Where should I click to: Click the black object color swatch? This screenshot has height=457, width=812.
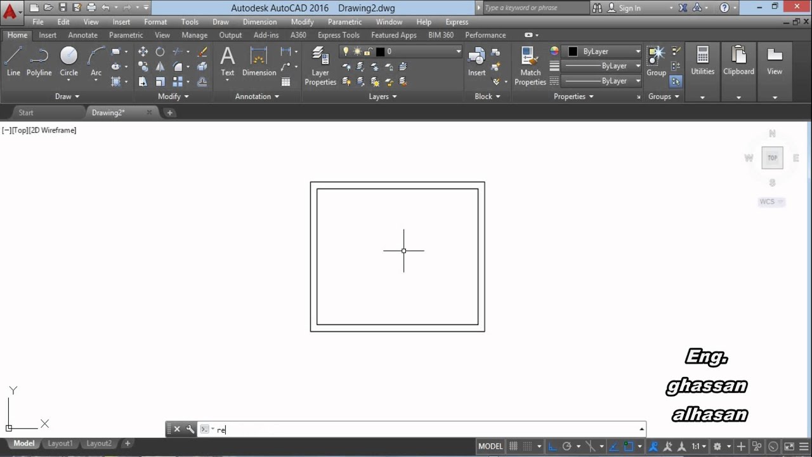pyautogui.click(x=573, y=51)
